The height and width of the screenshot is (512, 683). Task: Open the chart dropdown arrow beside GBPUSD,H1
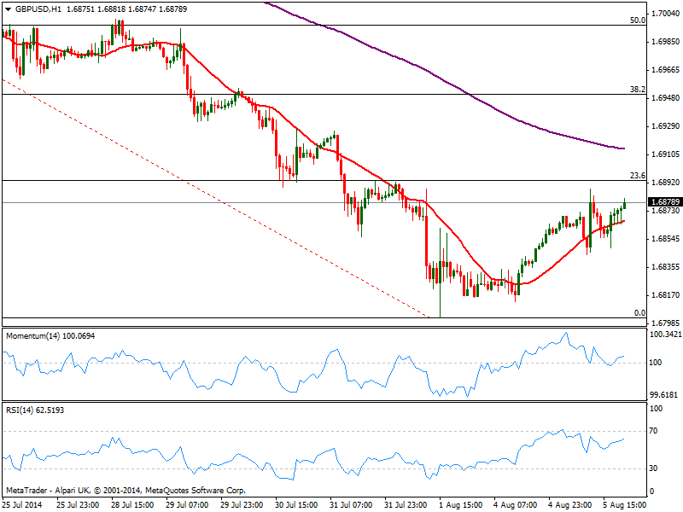(9, 9)
